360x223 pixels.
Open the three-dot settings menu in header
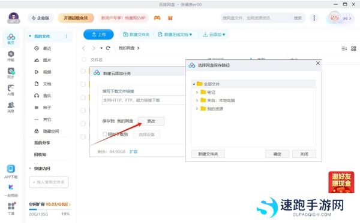click(314, 18)
